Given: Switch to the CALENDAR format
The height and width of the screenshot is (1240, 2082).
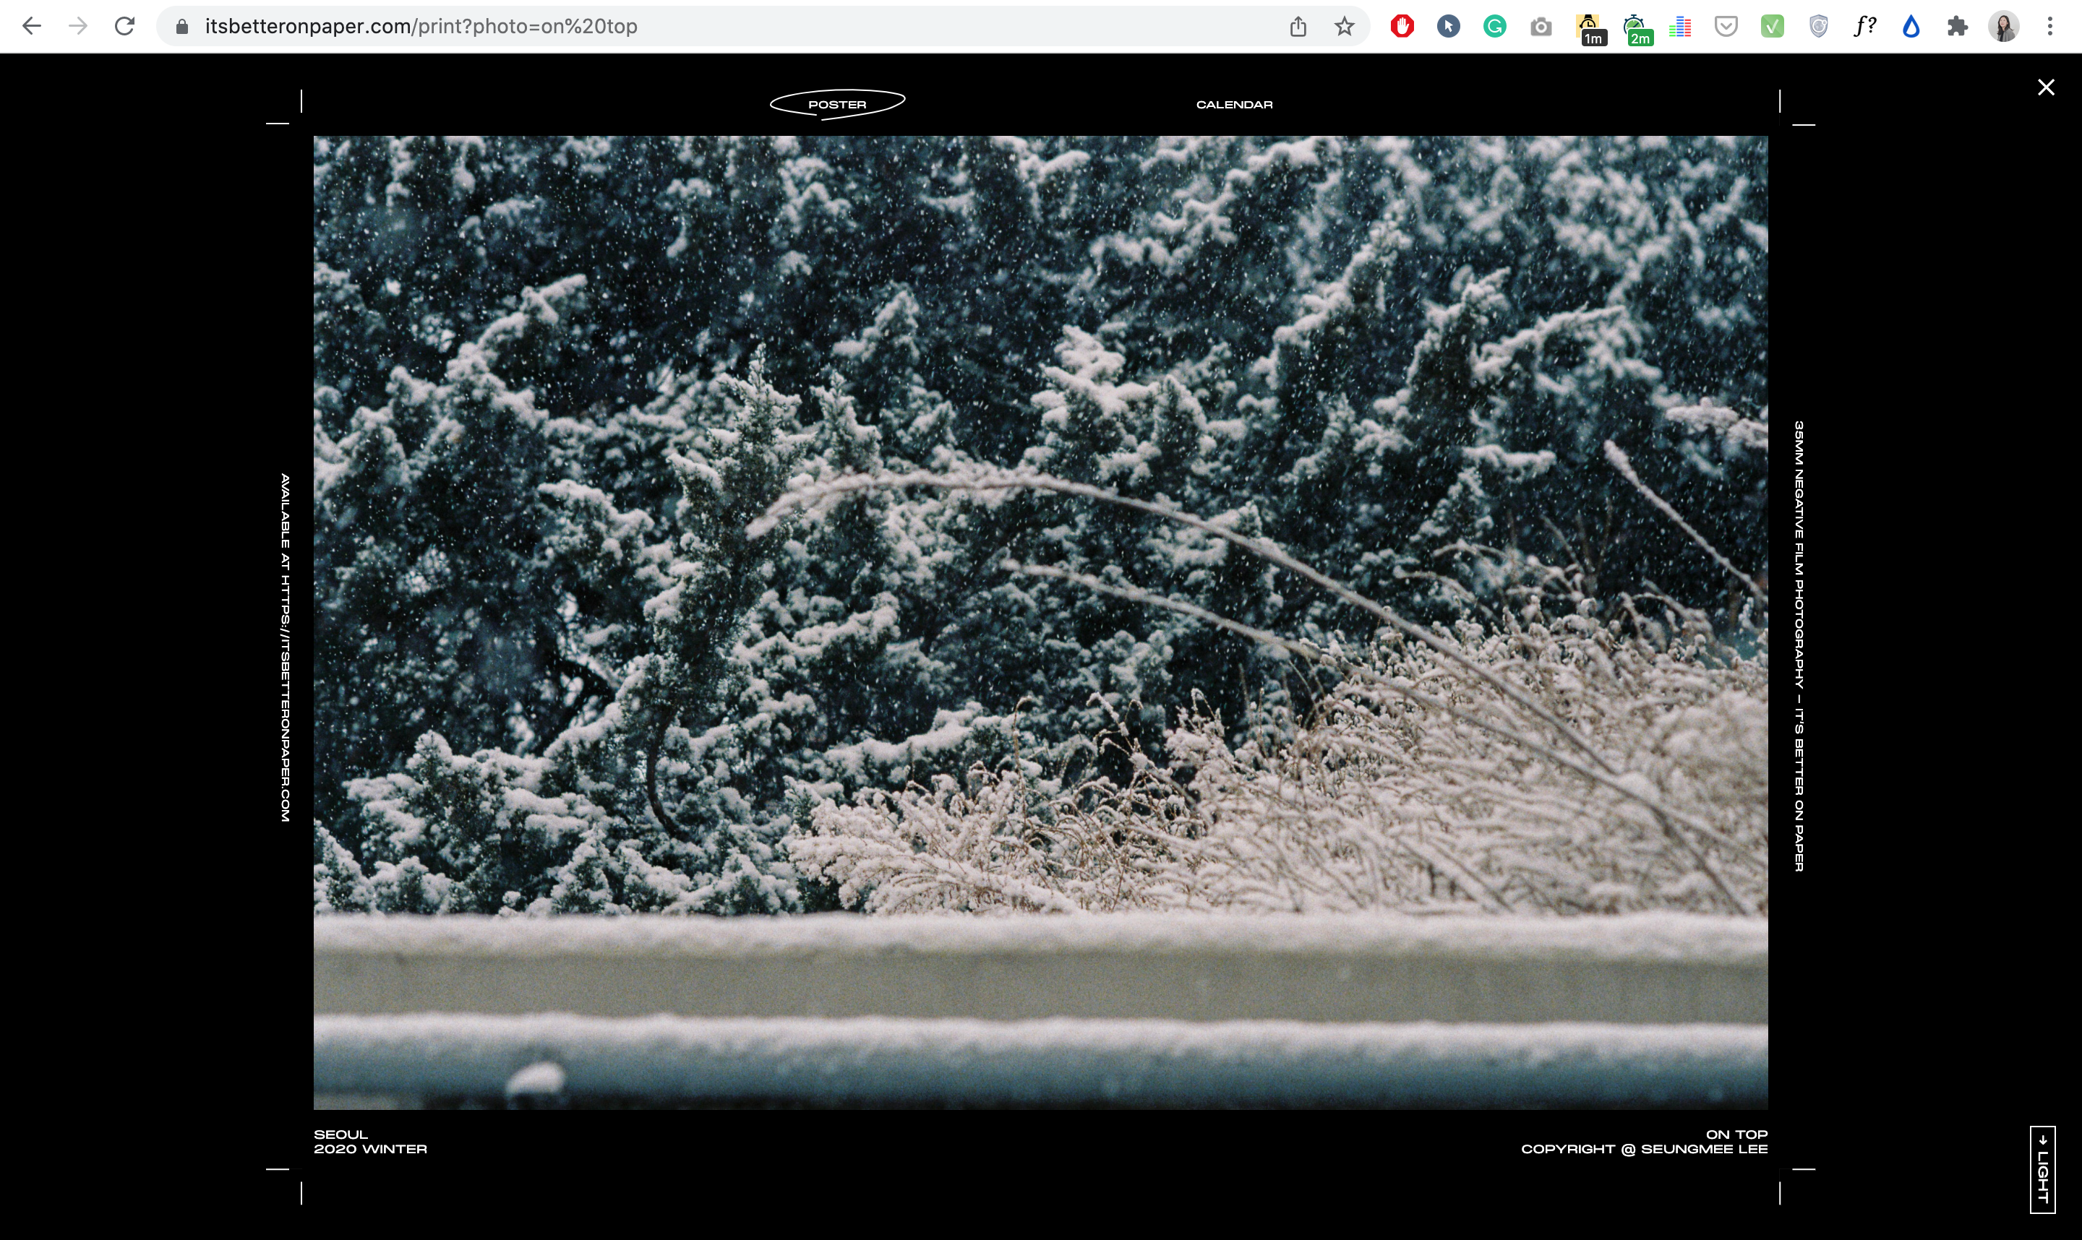Looking at the screenshot, I should [1233, 105].
